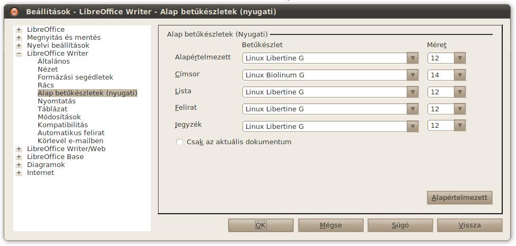The image size is (516, 246).
Task: Expand the LibreOffice tree node
Action: click(x=19, y=30)
